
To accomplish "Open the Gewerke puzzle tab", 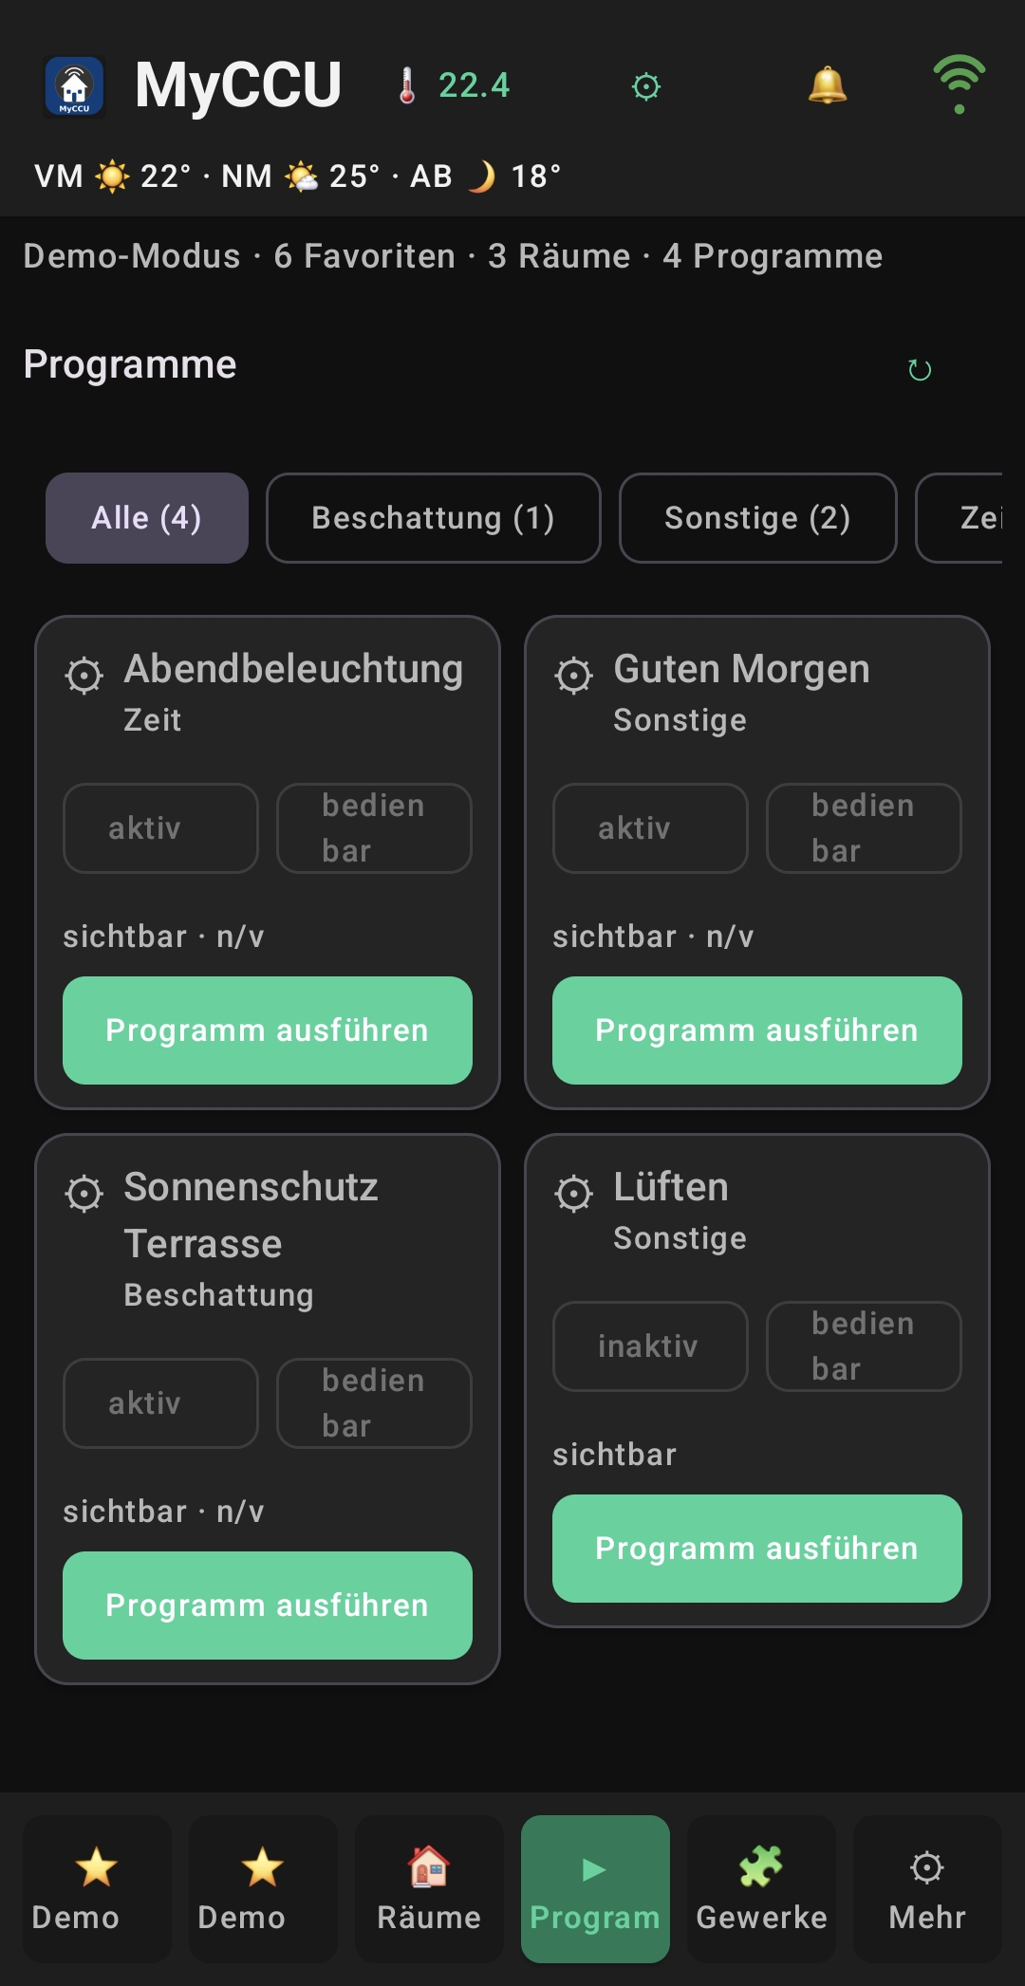I will (x=761, y=1889).
